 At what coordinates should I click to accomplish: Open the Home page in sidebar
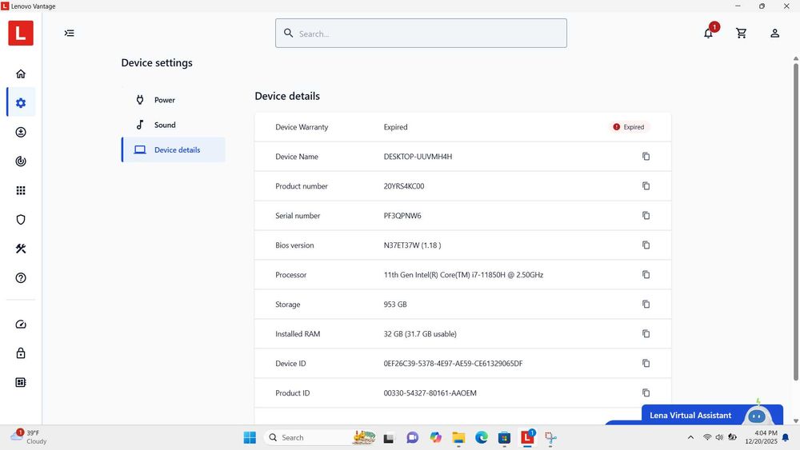(21, 74)
